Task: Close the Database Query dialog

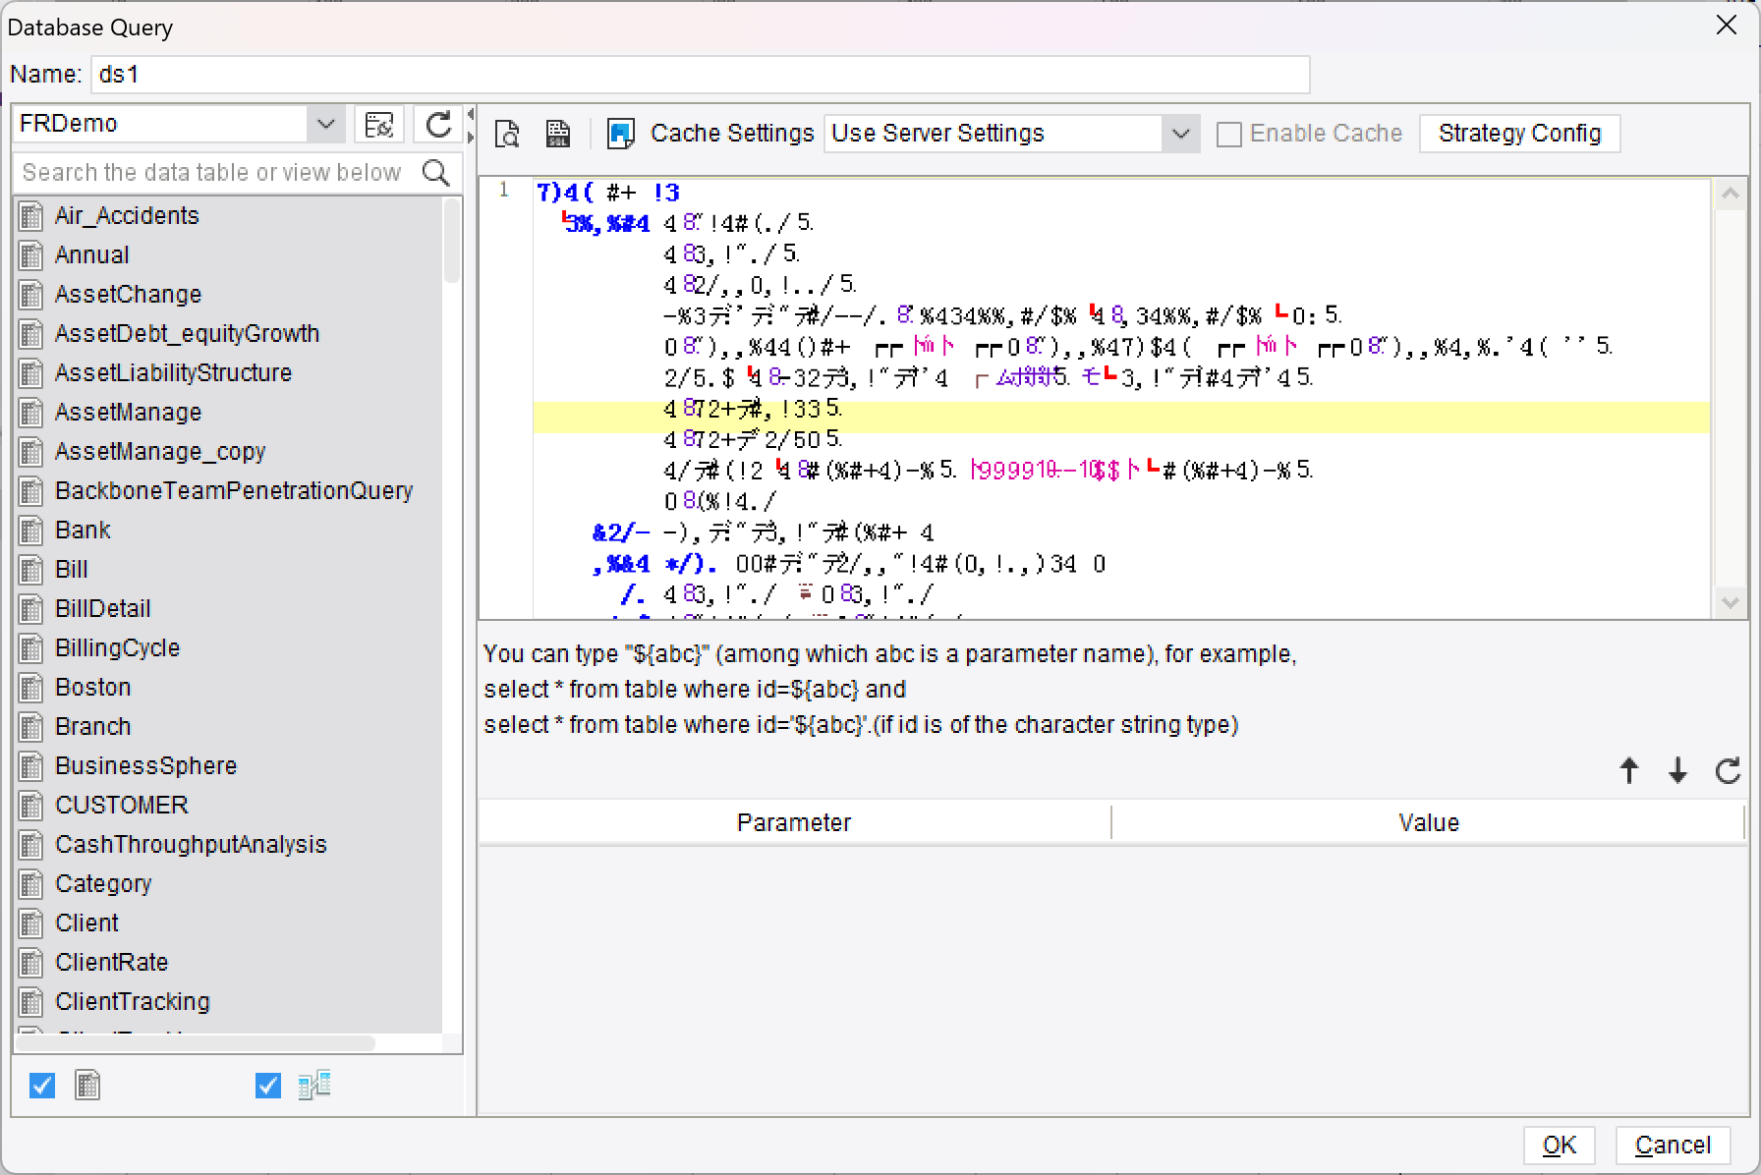Action: (1727, 26)
